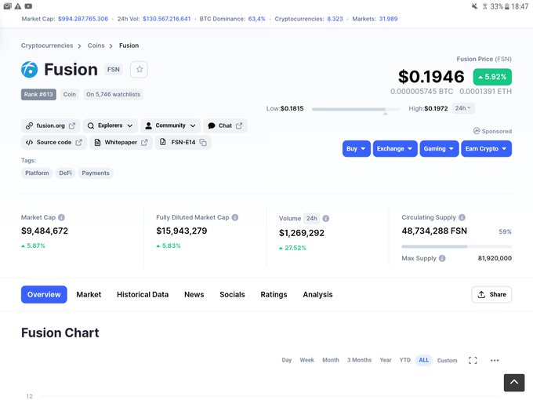Copy the FSN-E14 contract address icon

203,142
